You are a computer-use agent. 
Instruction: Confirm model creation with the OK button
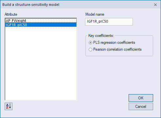pos(141,98)
